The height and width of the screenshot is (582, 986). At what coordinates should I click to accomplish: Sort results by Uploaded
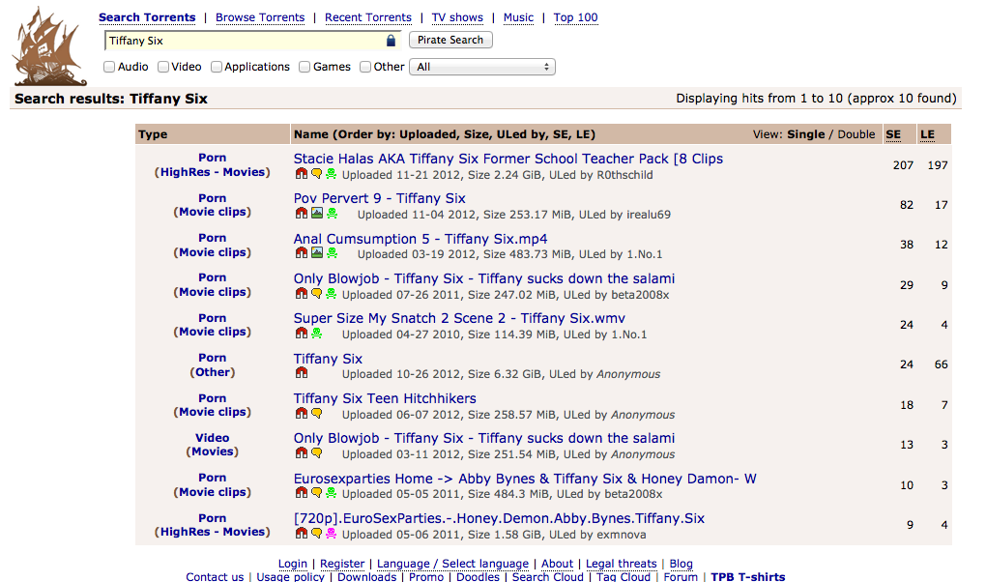429,134
